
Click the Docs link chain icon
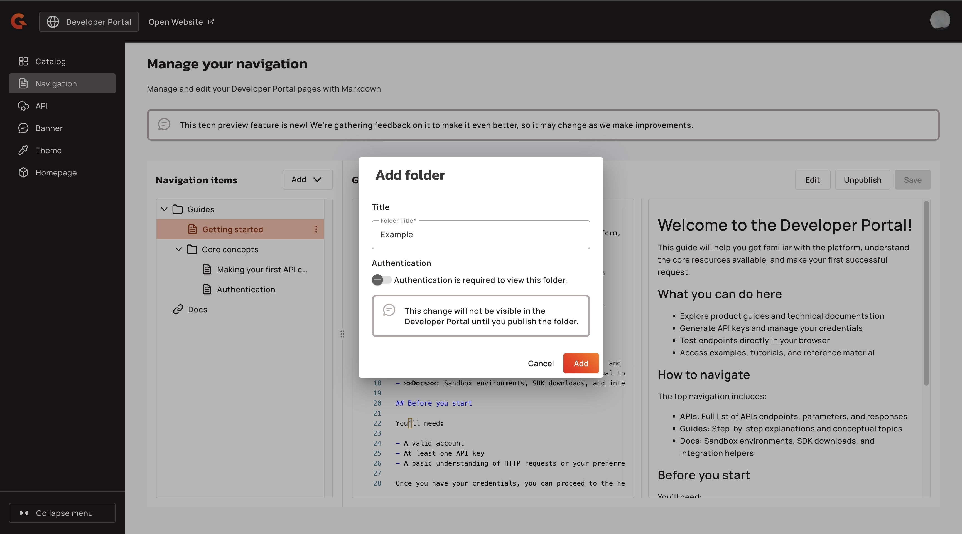[x=178, y=309]
